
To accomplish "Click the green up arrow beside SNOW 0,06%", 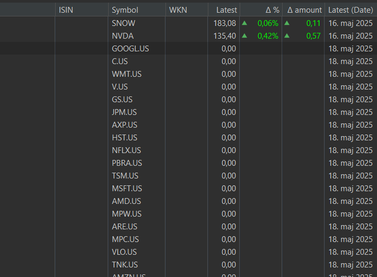I will (244, 23).
